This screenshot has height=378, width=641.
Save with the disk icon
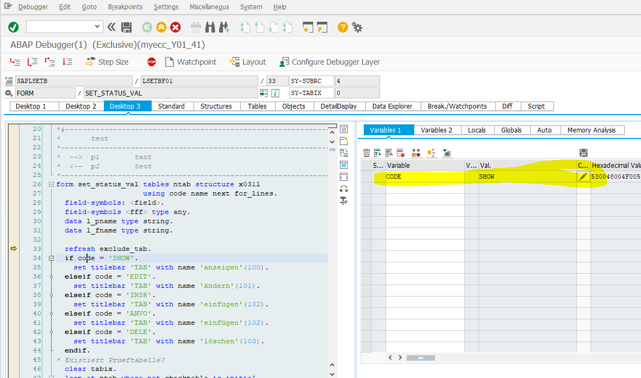(x=127, y=27)
